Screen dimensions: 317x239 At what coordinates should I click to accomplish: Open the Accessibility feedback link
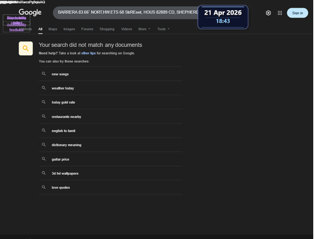16,27
